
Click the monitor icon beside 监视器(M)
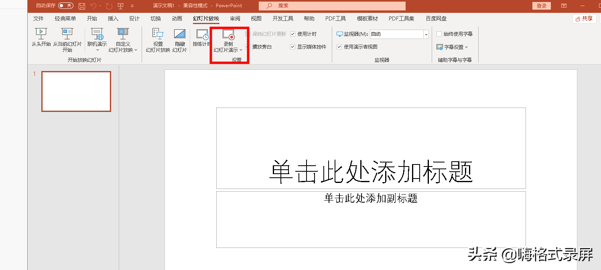340,34
